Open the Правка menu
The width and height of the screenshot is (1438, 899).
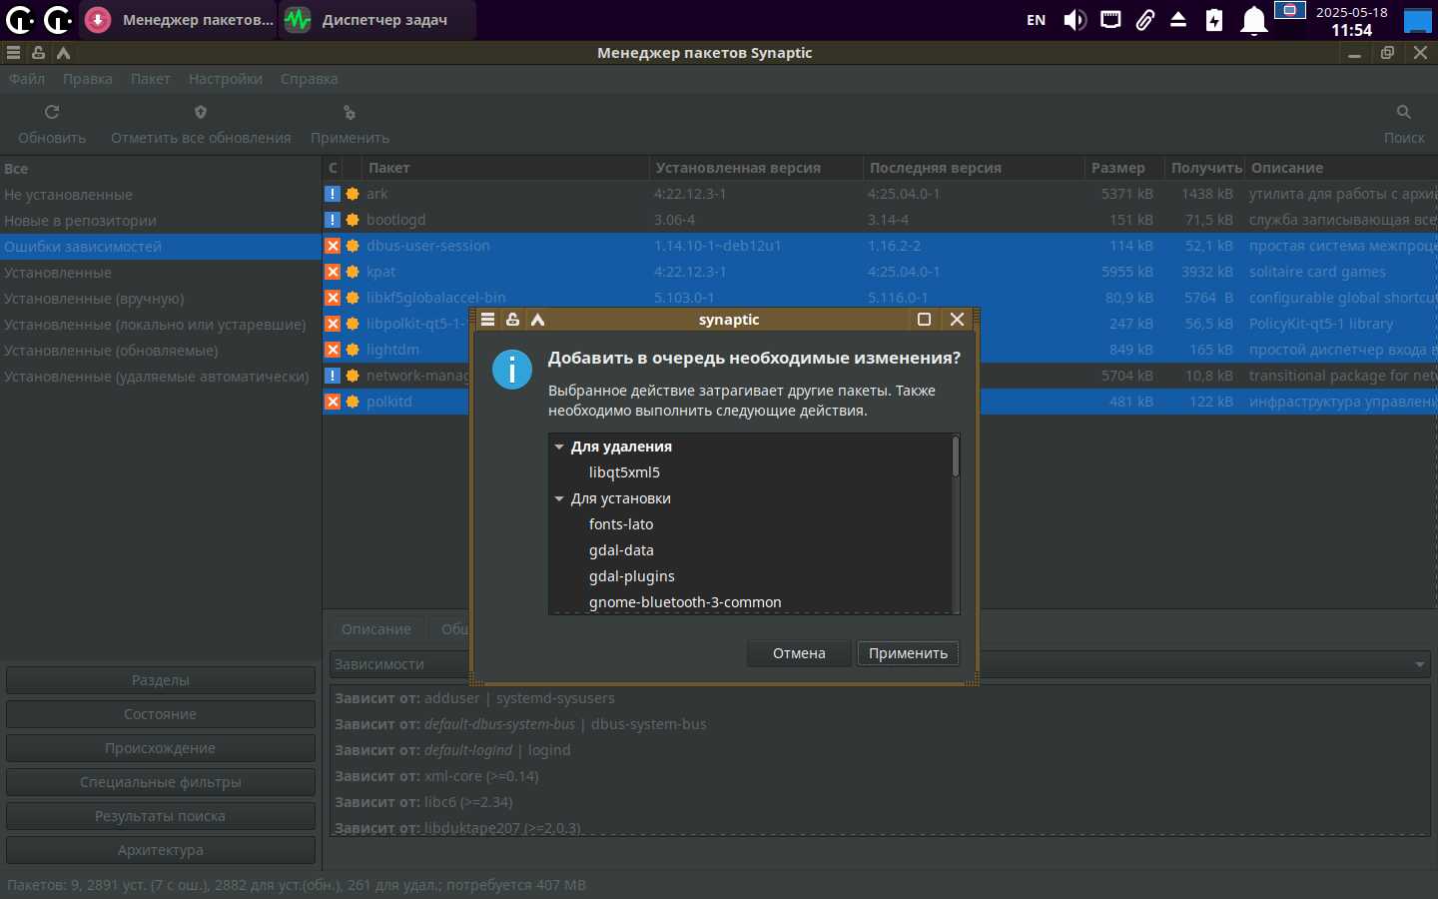click(88, 79)
